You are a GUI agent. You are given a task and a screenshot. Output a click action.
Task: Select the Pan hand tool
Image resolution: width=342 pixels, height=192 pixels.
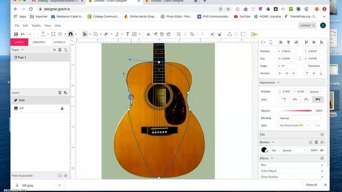pyautogui.click(x=60, y=34)
